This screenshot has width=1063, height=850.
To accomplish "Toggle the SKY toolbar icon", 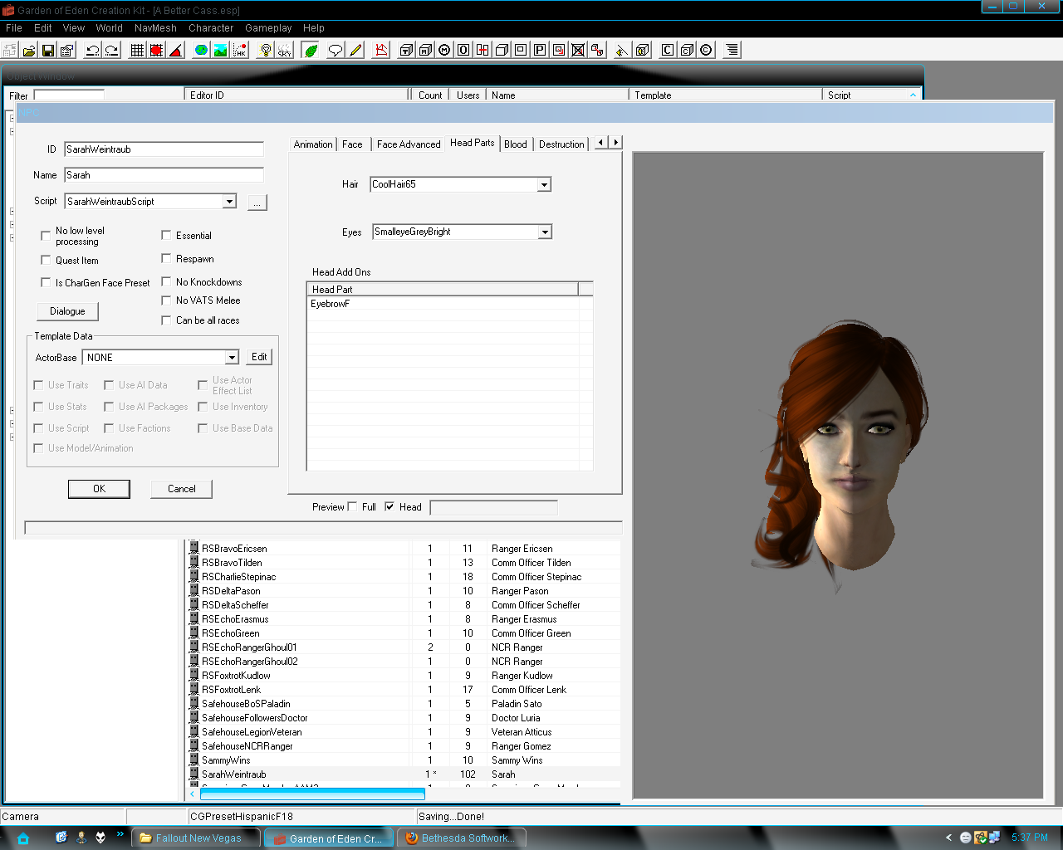I will click(284, 50).
